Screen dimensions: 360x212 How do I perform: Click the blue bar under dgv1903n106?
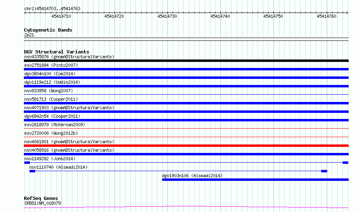(x=255, y=180)
